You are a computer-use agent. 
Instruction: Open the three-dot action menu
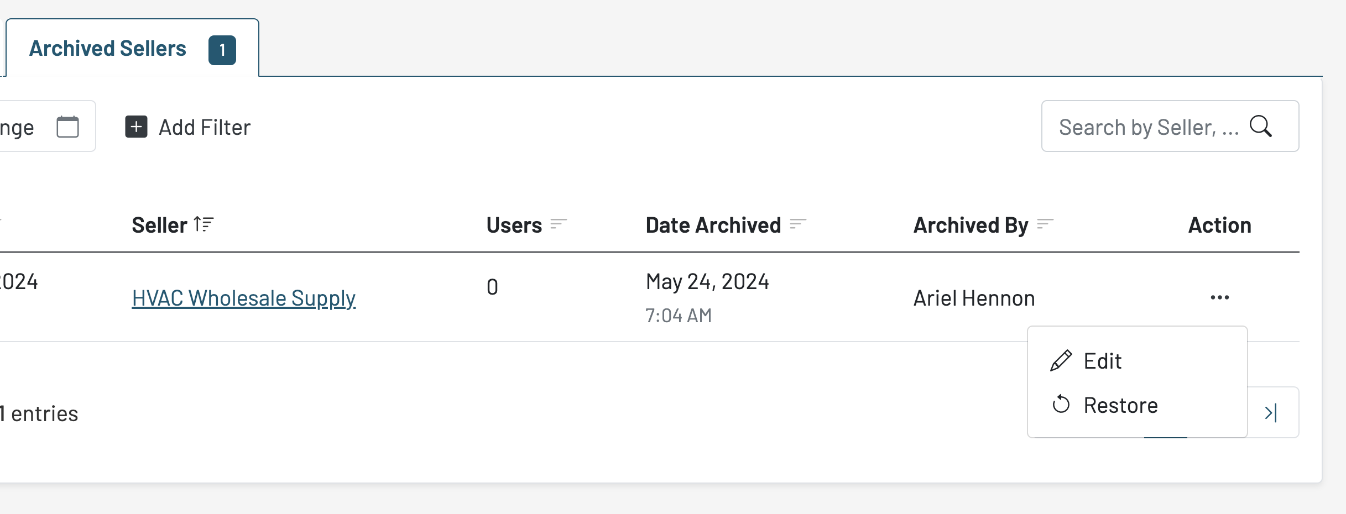(x=1219, y=297)
